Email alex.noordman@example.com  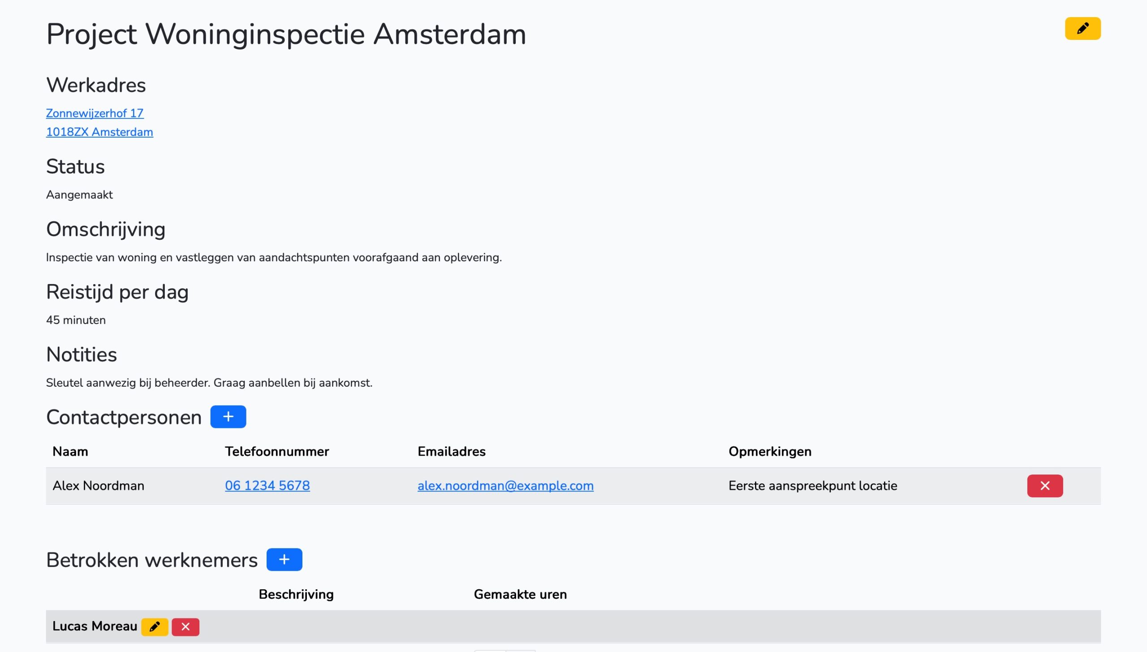505,486
